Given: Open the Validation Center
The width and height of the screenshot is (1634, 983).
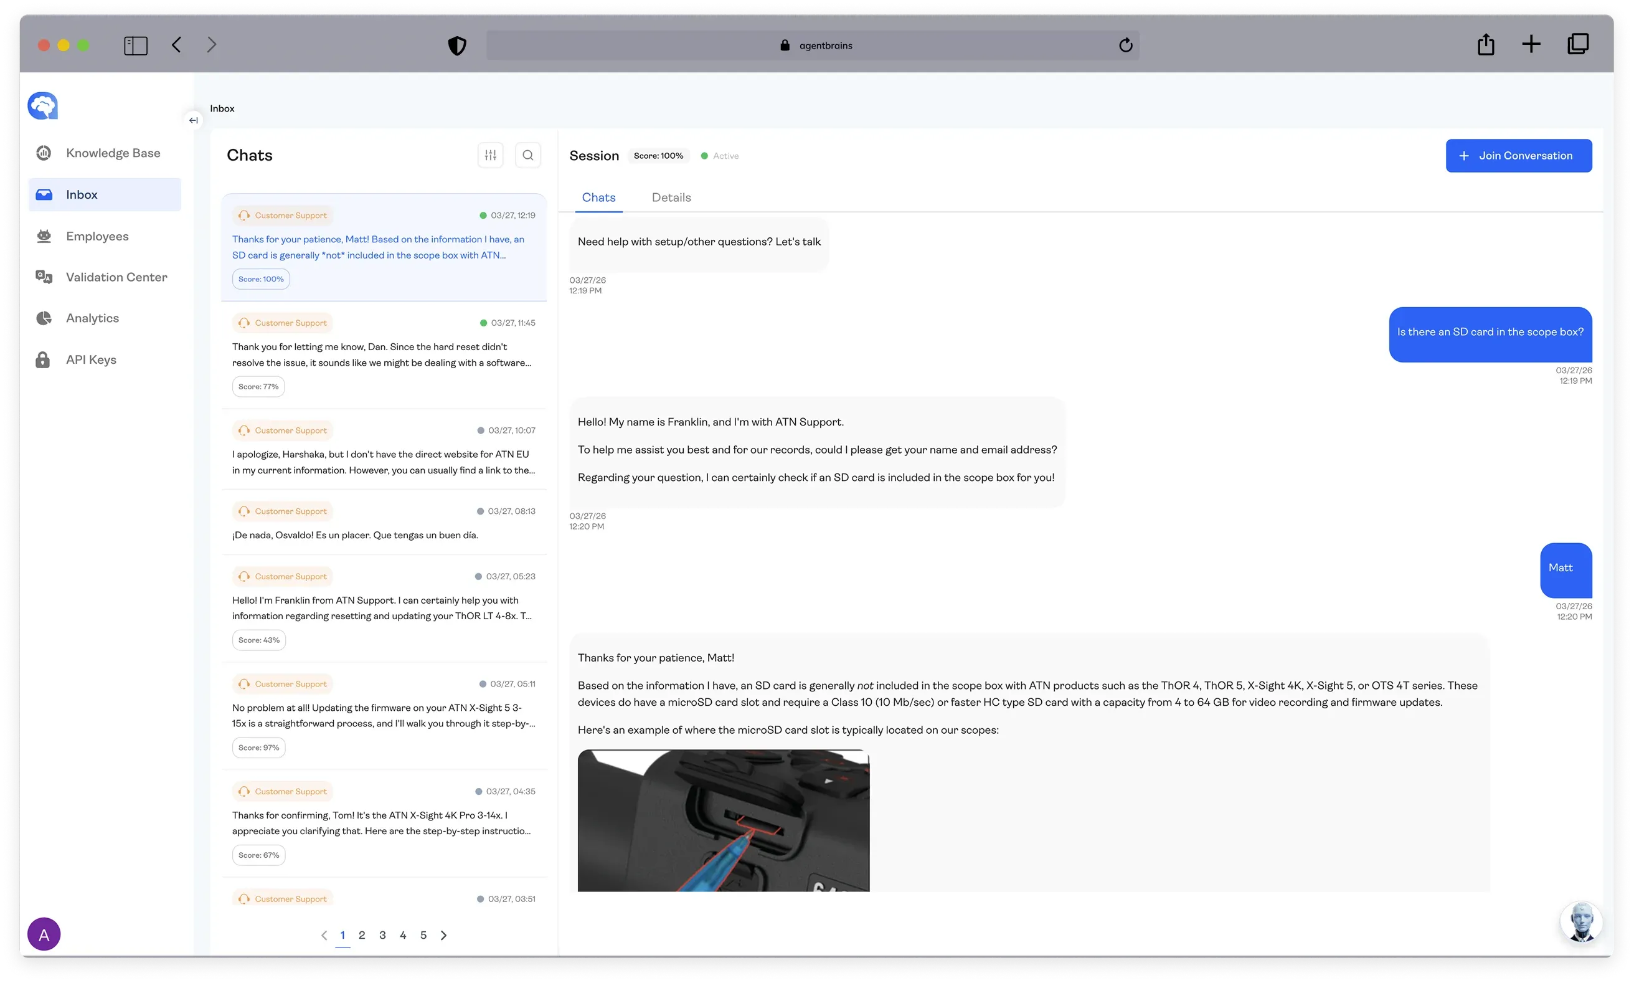Looking at the screenshot, I should coord(116,277).
